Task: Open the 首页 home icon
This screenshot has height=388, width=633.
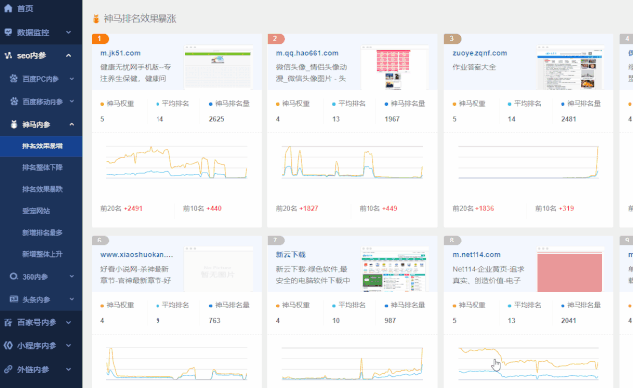Action: 8,8
